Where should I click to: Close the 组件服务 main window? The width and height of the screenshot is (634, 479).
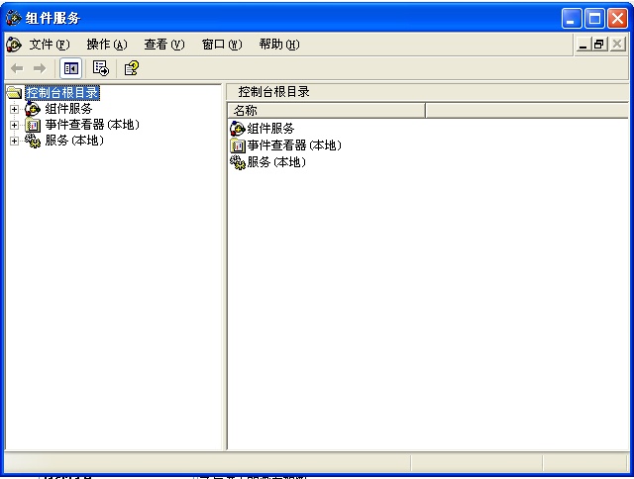618,19
